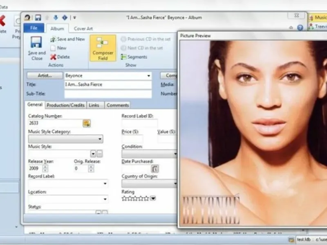Click the Date Purchased field
The image size is (327, 245).
pyautogui.click(x=136, y=169)
